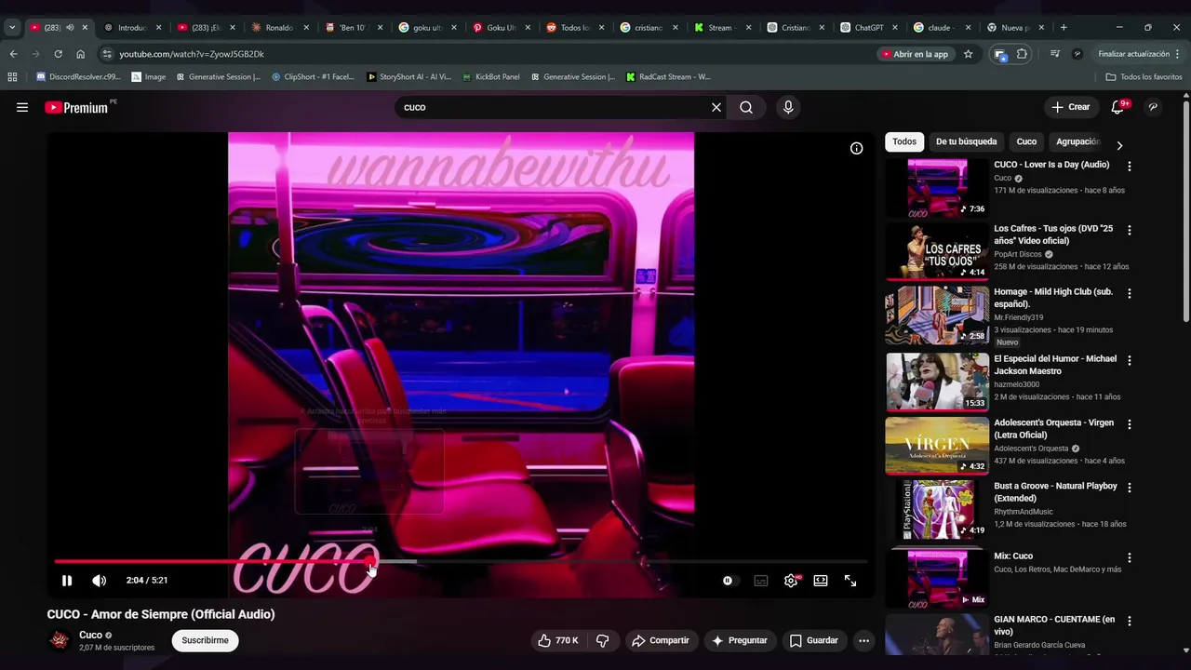Dislike the video
The image size is (1191, 670).
tap(602, 640)
